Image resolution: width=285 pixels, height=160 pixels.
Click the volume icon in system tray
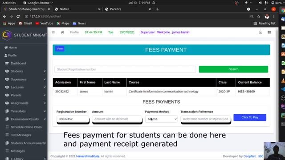pos(261,3)
